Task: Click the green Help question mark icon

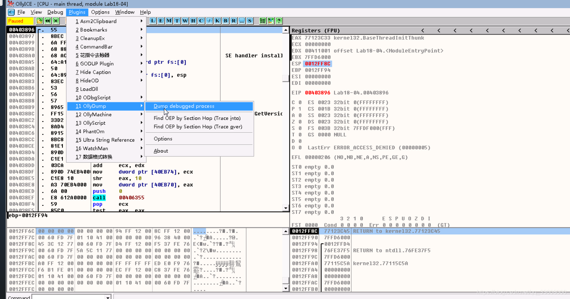Action: [x=279, y=21]
